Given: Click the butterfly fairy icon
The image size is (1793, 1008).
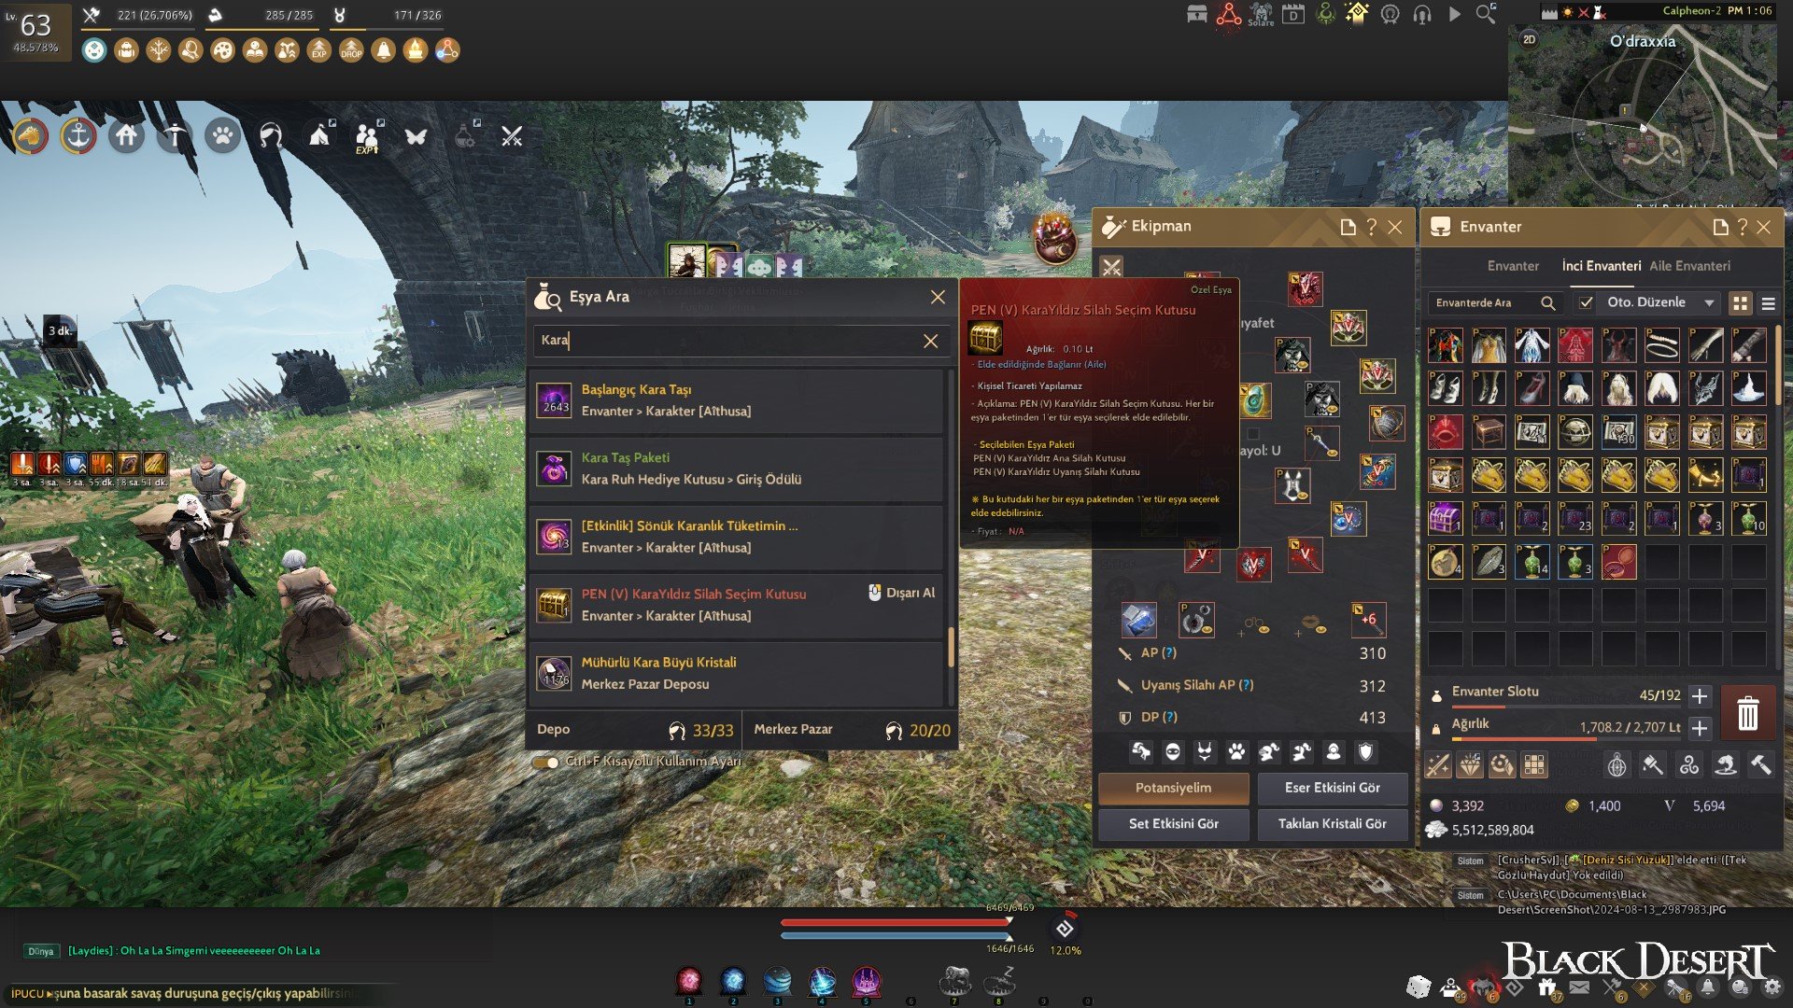Looking at the screenshot, I should (416, 136).
